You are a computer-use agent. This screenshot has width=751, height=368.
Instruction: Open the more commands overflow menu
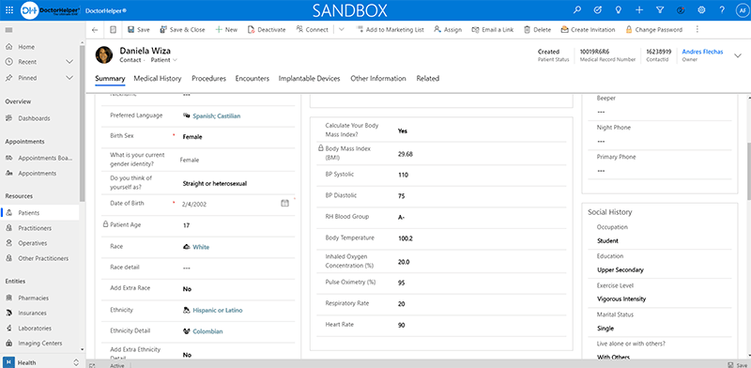[697, 30]
